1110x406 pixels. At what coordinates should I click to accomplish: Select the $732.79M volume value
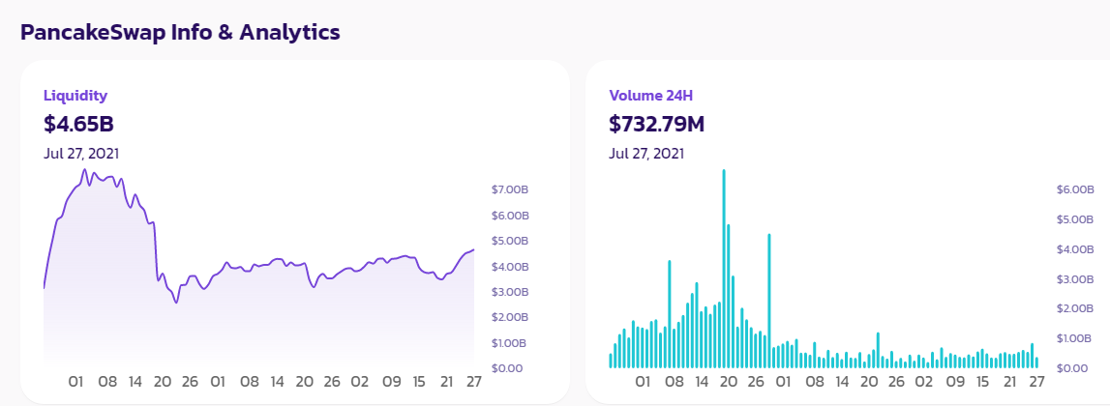[x=657, y=124]
